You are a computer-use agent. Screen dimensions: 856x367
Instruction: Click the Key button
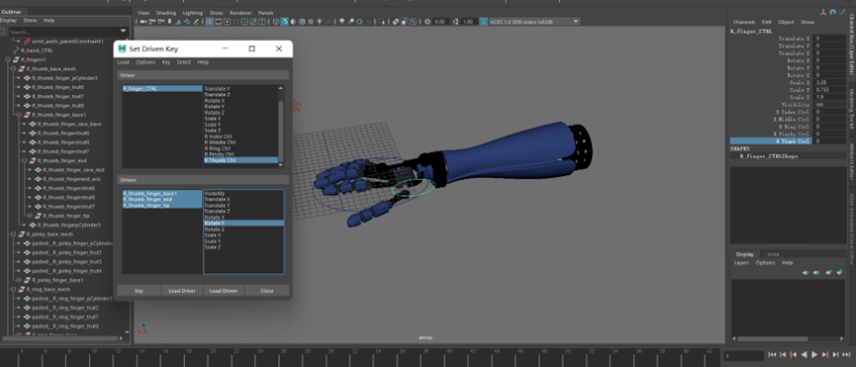click(139, 291)
